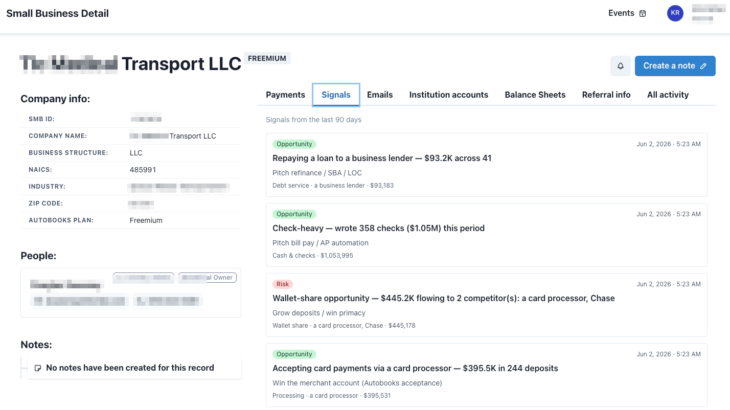The height and width of the screenshot is (410, 730).
Task: Click the timestamp on the loan signal
Action: pos(669,144)
